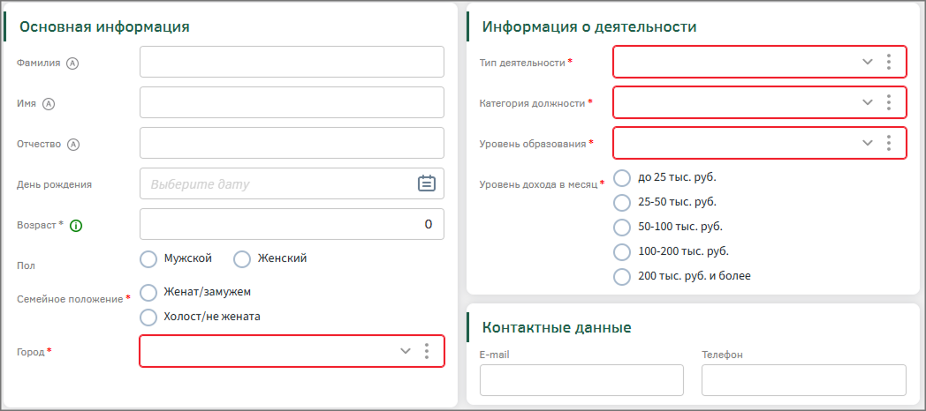Viewport: 926px width, 411px height.
Task: Click the auto-fill icon beside Имя
Action: [x=49, y=103]
